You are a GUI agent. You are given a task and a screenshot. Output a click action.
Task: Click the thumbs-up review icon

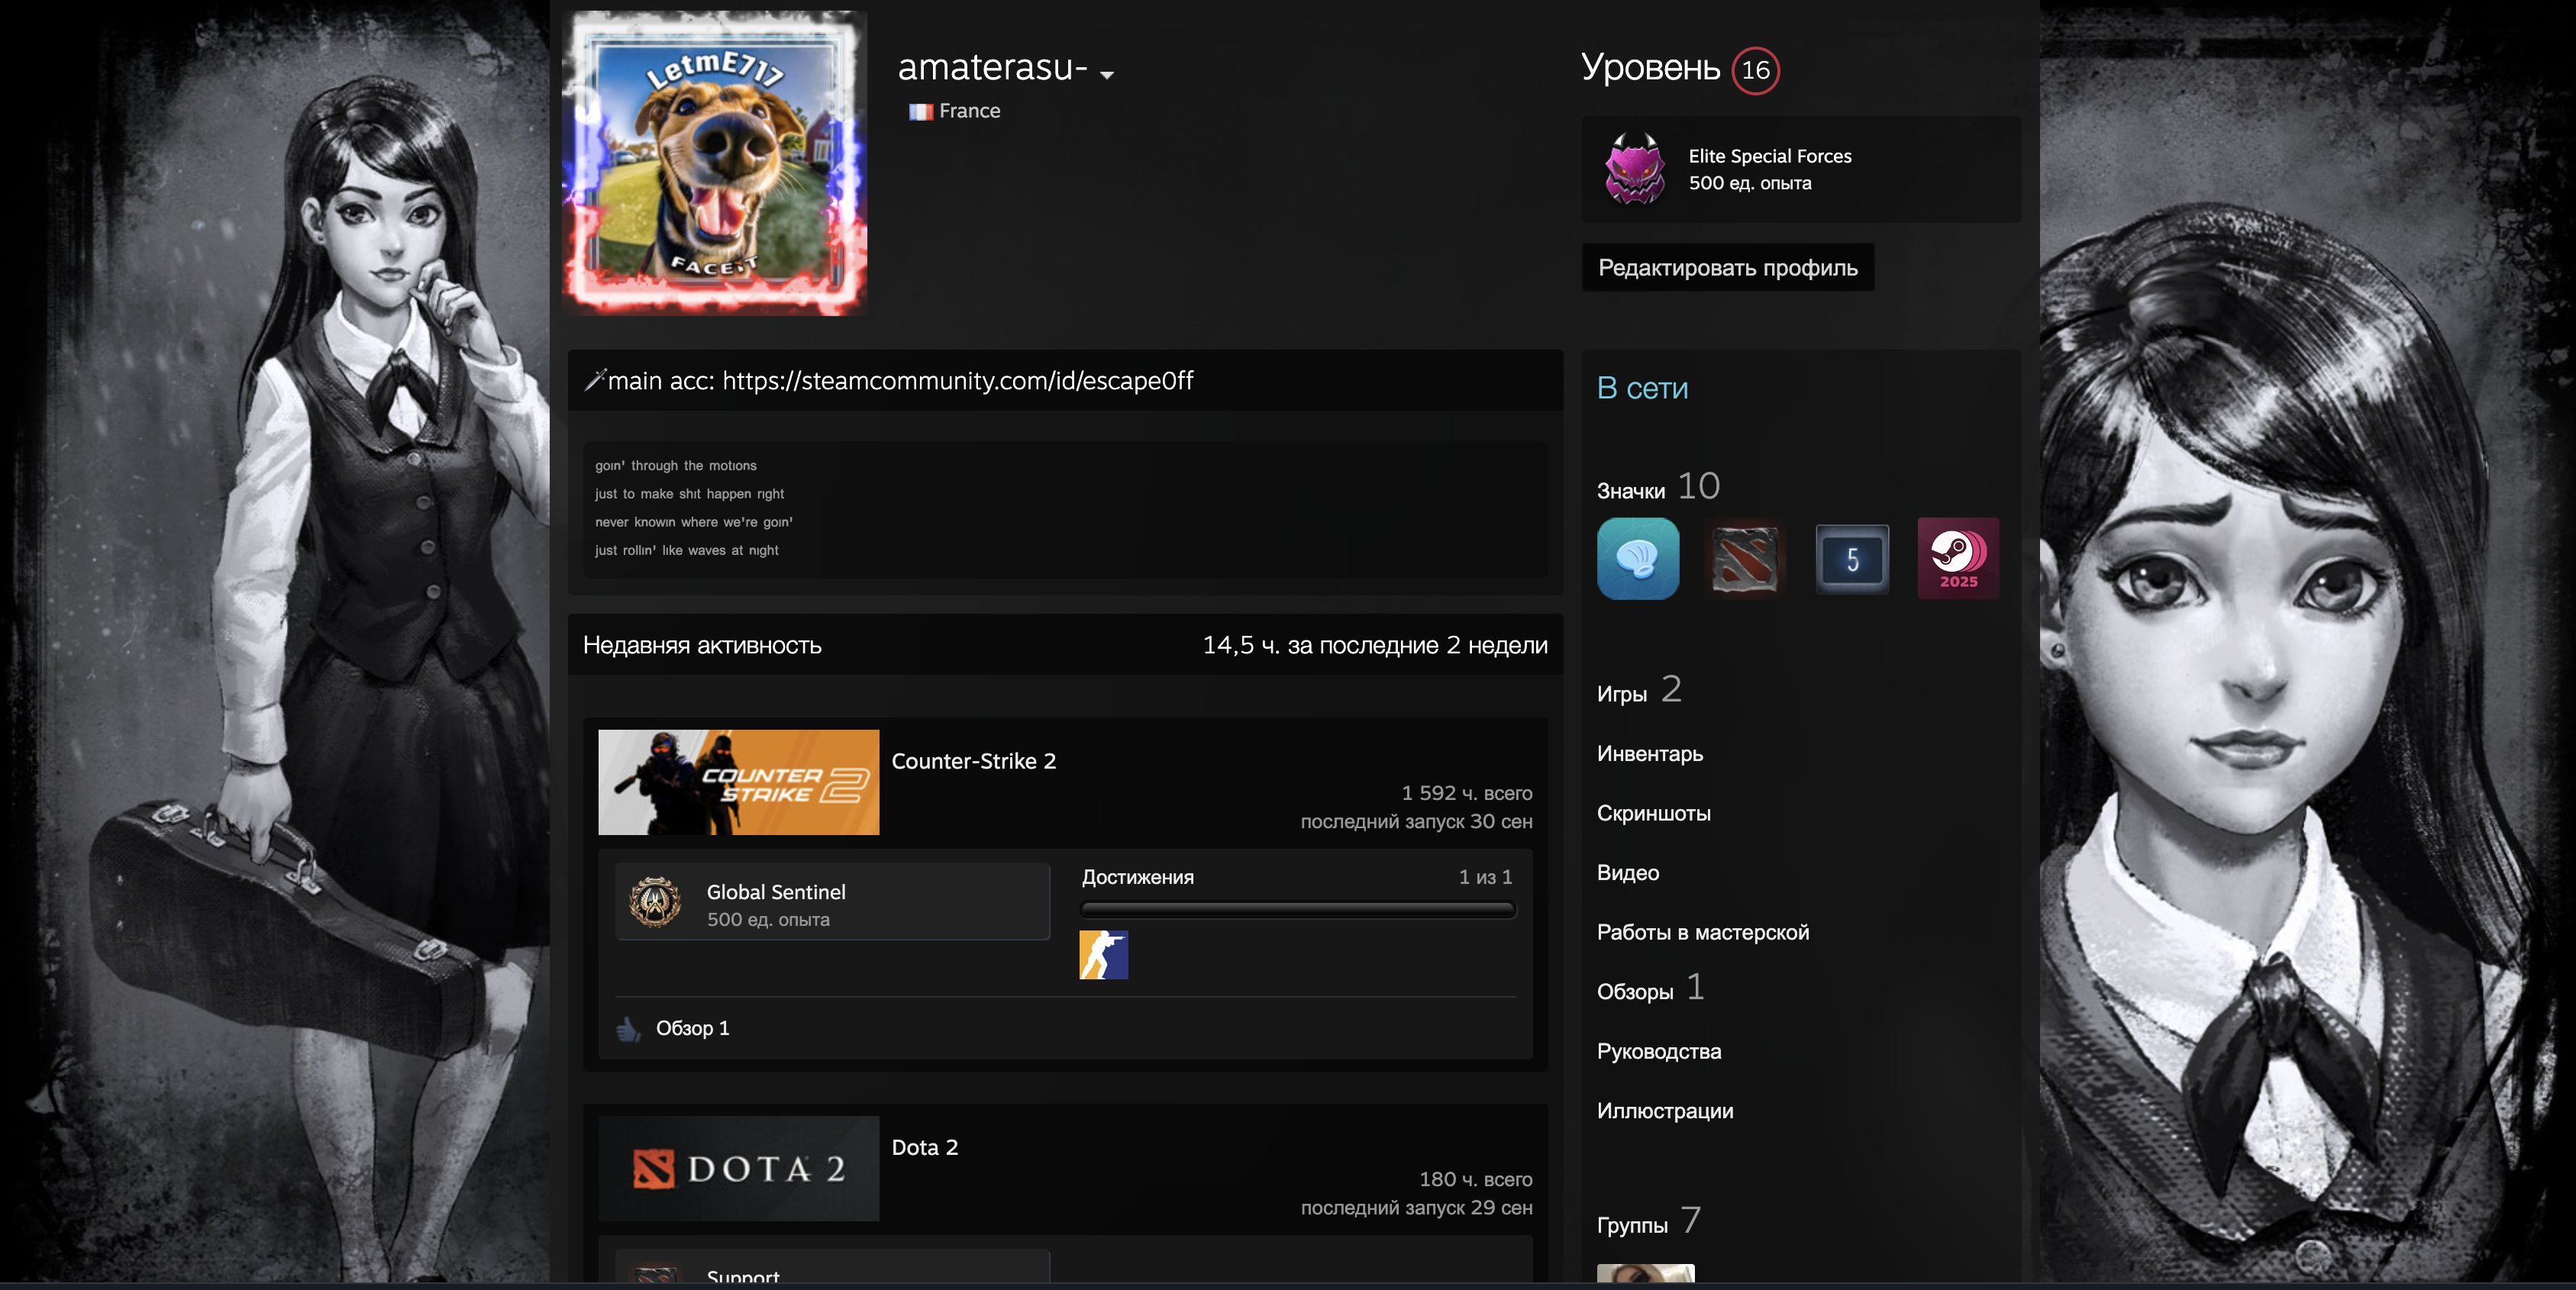[628, 1029]
